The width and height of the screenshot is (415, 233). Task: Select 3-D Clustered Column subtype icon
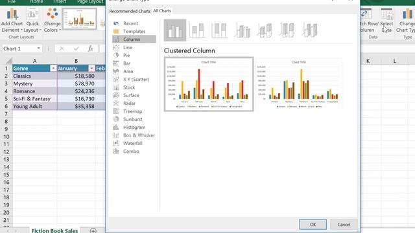point(242,30)
